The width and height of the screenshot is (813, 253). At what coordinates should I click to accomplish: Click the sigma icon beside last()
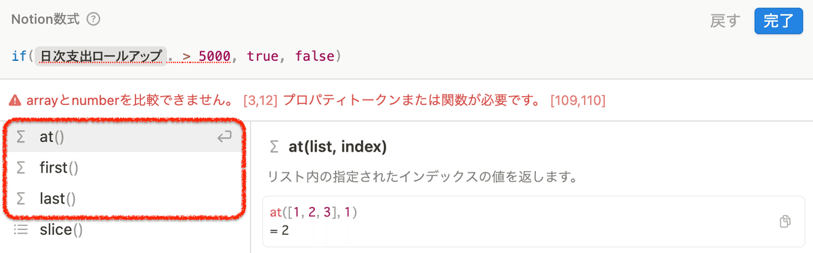(x=21, y=198)
